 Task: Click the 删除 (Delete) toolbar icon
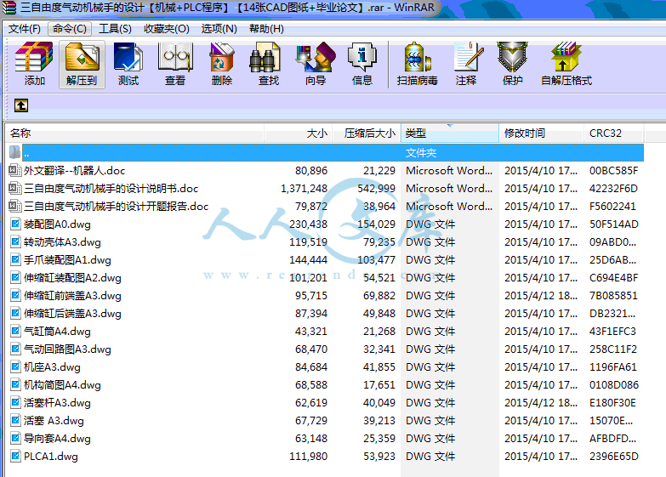[222, 57]
